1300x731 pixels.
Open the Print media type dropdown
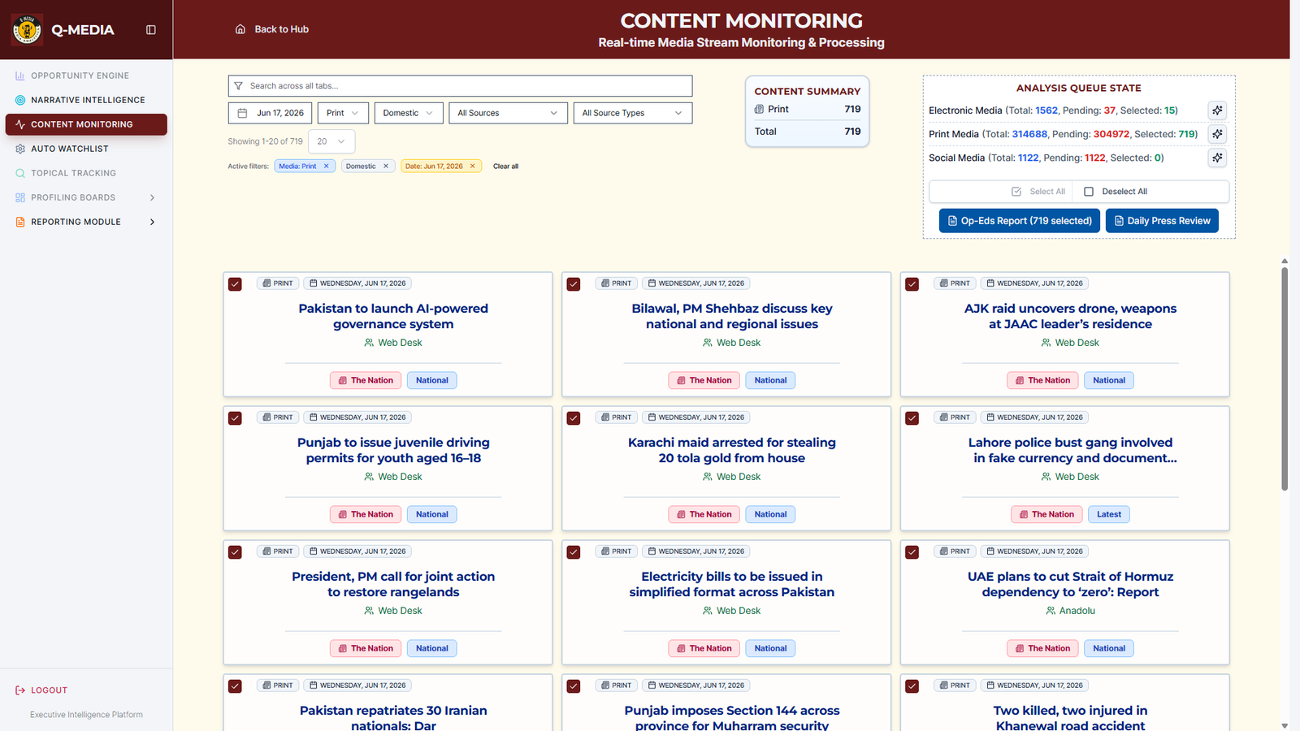click(343, 113)
